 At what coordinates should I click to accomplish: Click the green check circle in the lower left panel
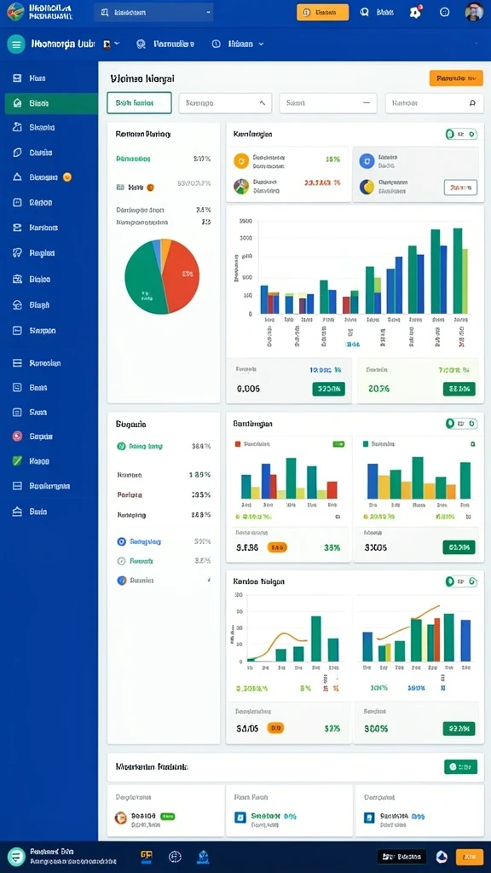(x=121, y=446)
